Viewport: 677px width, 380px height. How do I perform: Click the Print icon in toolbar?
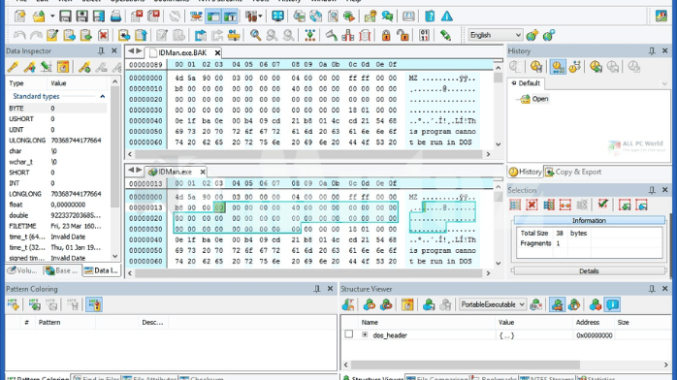pyautogui.click(x=115, y=16)
